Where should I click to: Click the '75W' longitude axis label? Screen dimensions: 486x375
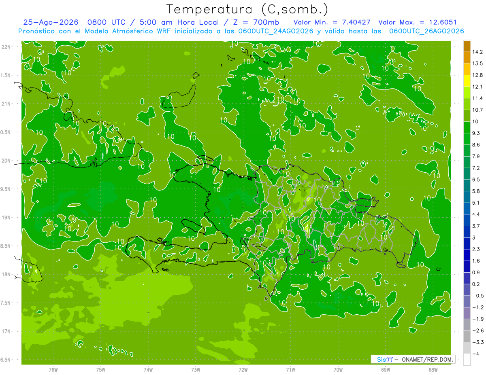(101, 370)
